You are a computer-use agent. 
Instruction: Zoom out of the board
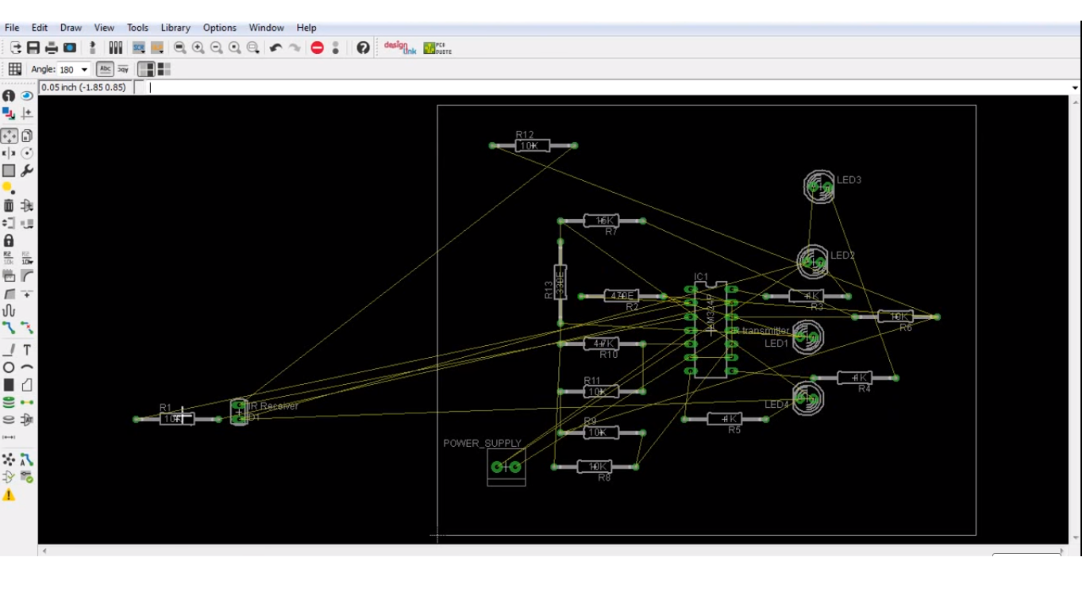pos(217,48)
